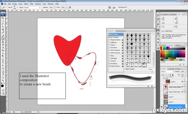The height and width of the screenshot is (114, 188).
Task: Select the Crop tool
Action: pyautogui.click(x=3, y=30)
